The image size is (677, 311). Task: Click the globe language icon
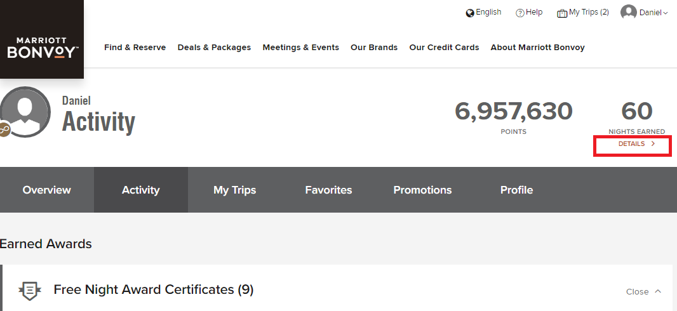pos(470,13)
